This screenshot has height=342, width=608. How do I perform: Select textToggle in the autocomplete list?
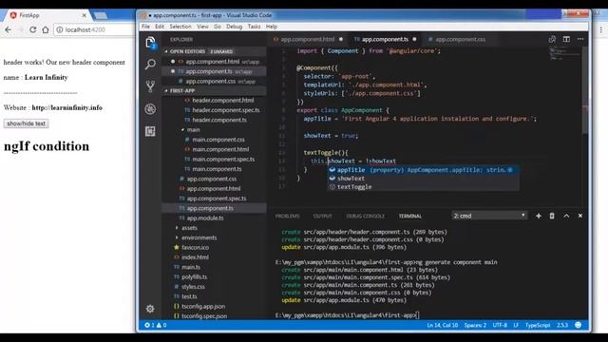coord(423,187)
